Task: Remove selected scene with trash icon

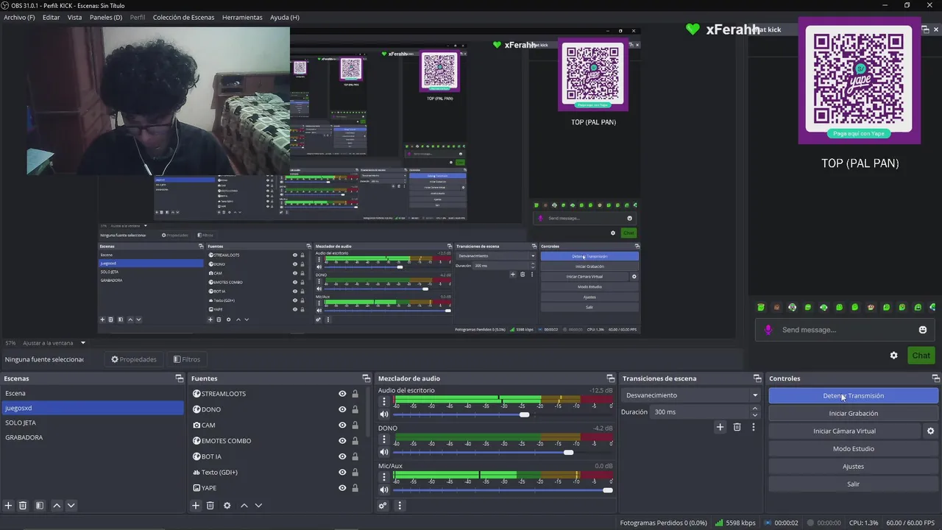Action: [x=23, y=506]
